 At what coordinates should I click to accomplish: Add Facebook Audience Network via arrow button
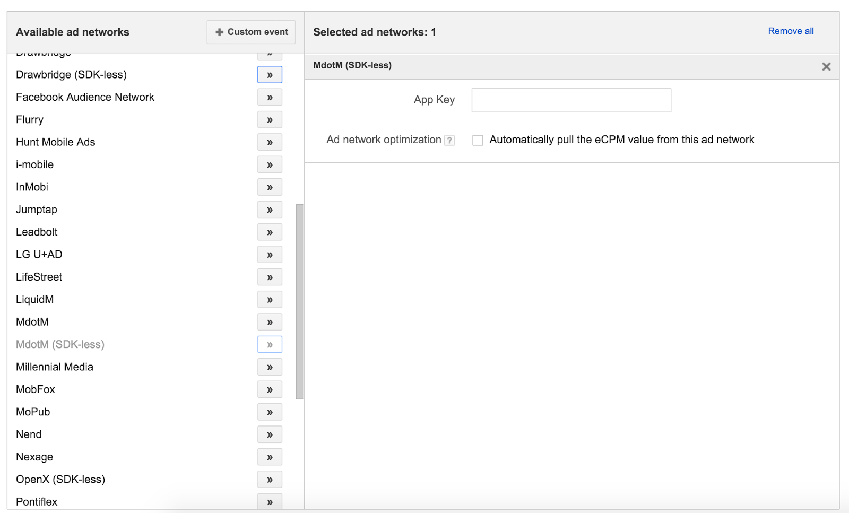point(270,97)
